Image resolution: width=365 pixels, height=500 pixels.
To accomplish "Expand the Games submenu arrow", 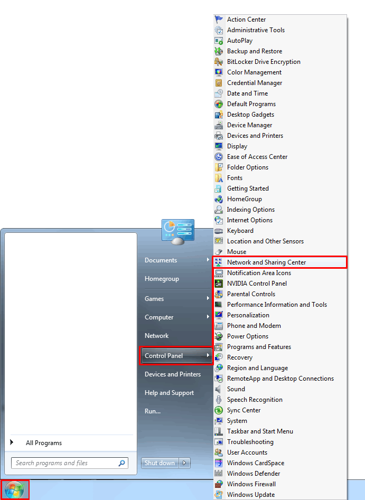I will (208, 298).
